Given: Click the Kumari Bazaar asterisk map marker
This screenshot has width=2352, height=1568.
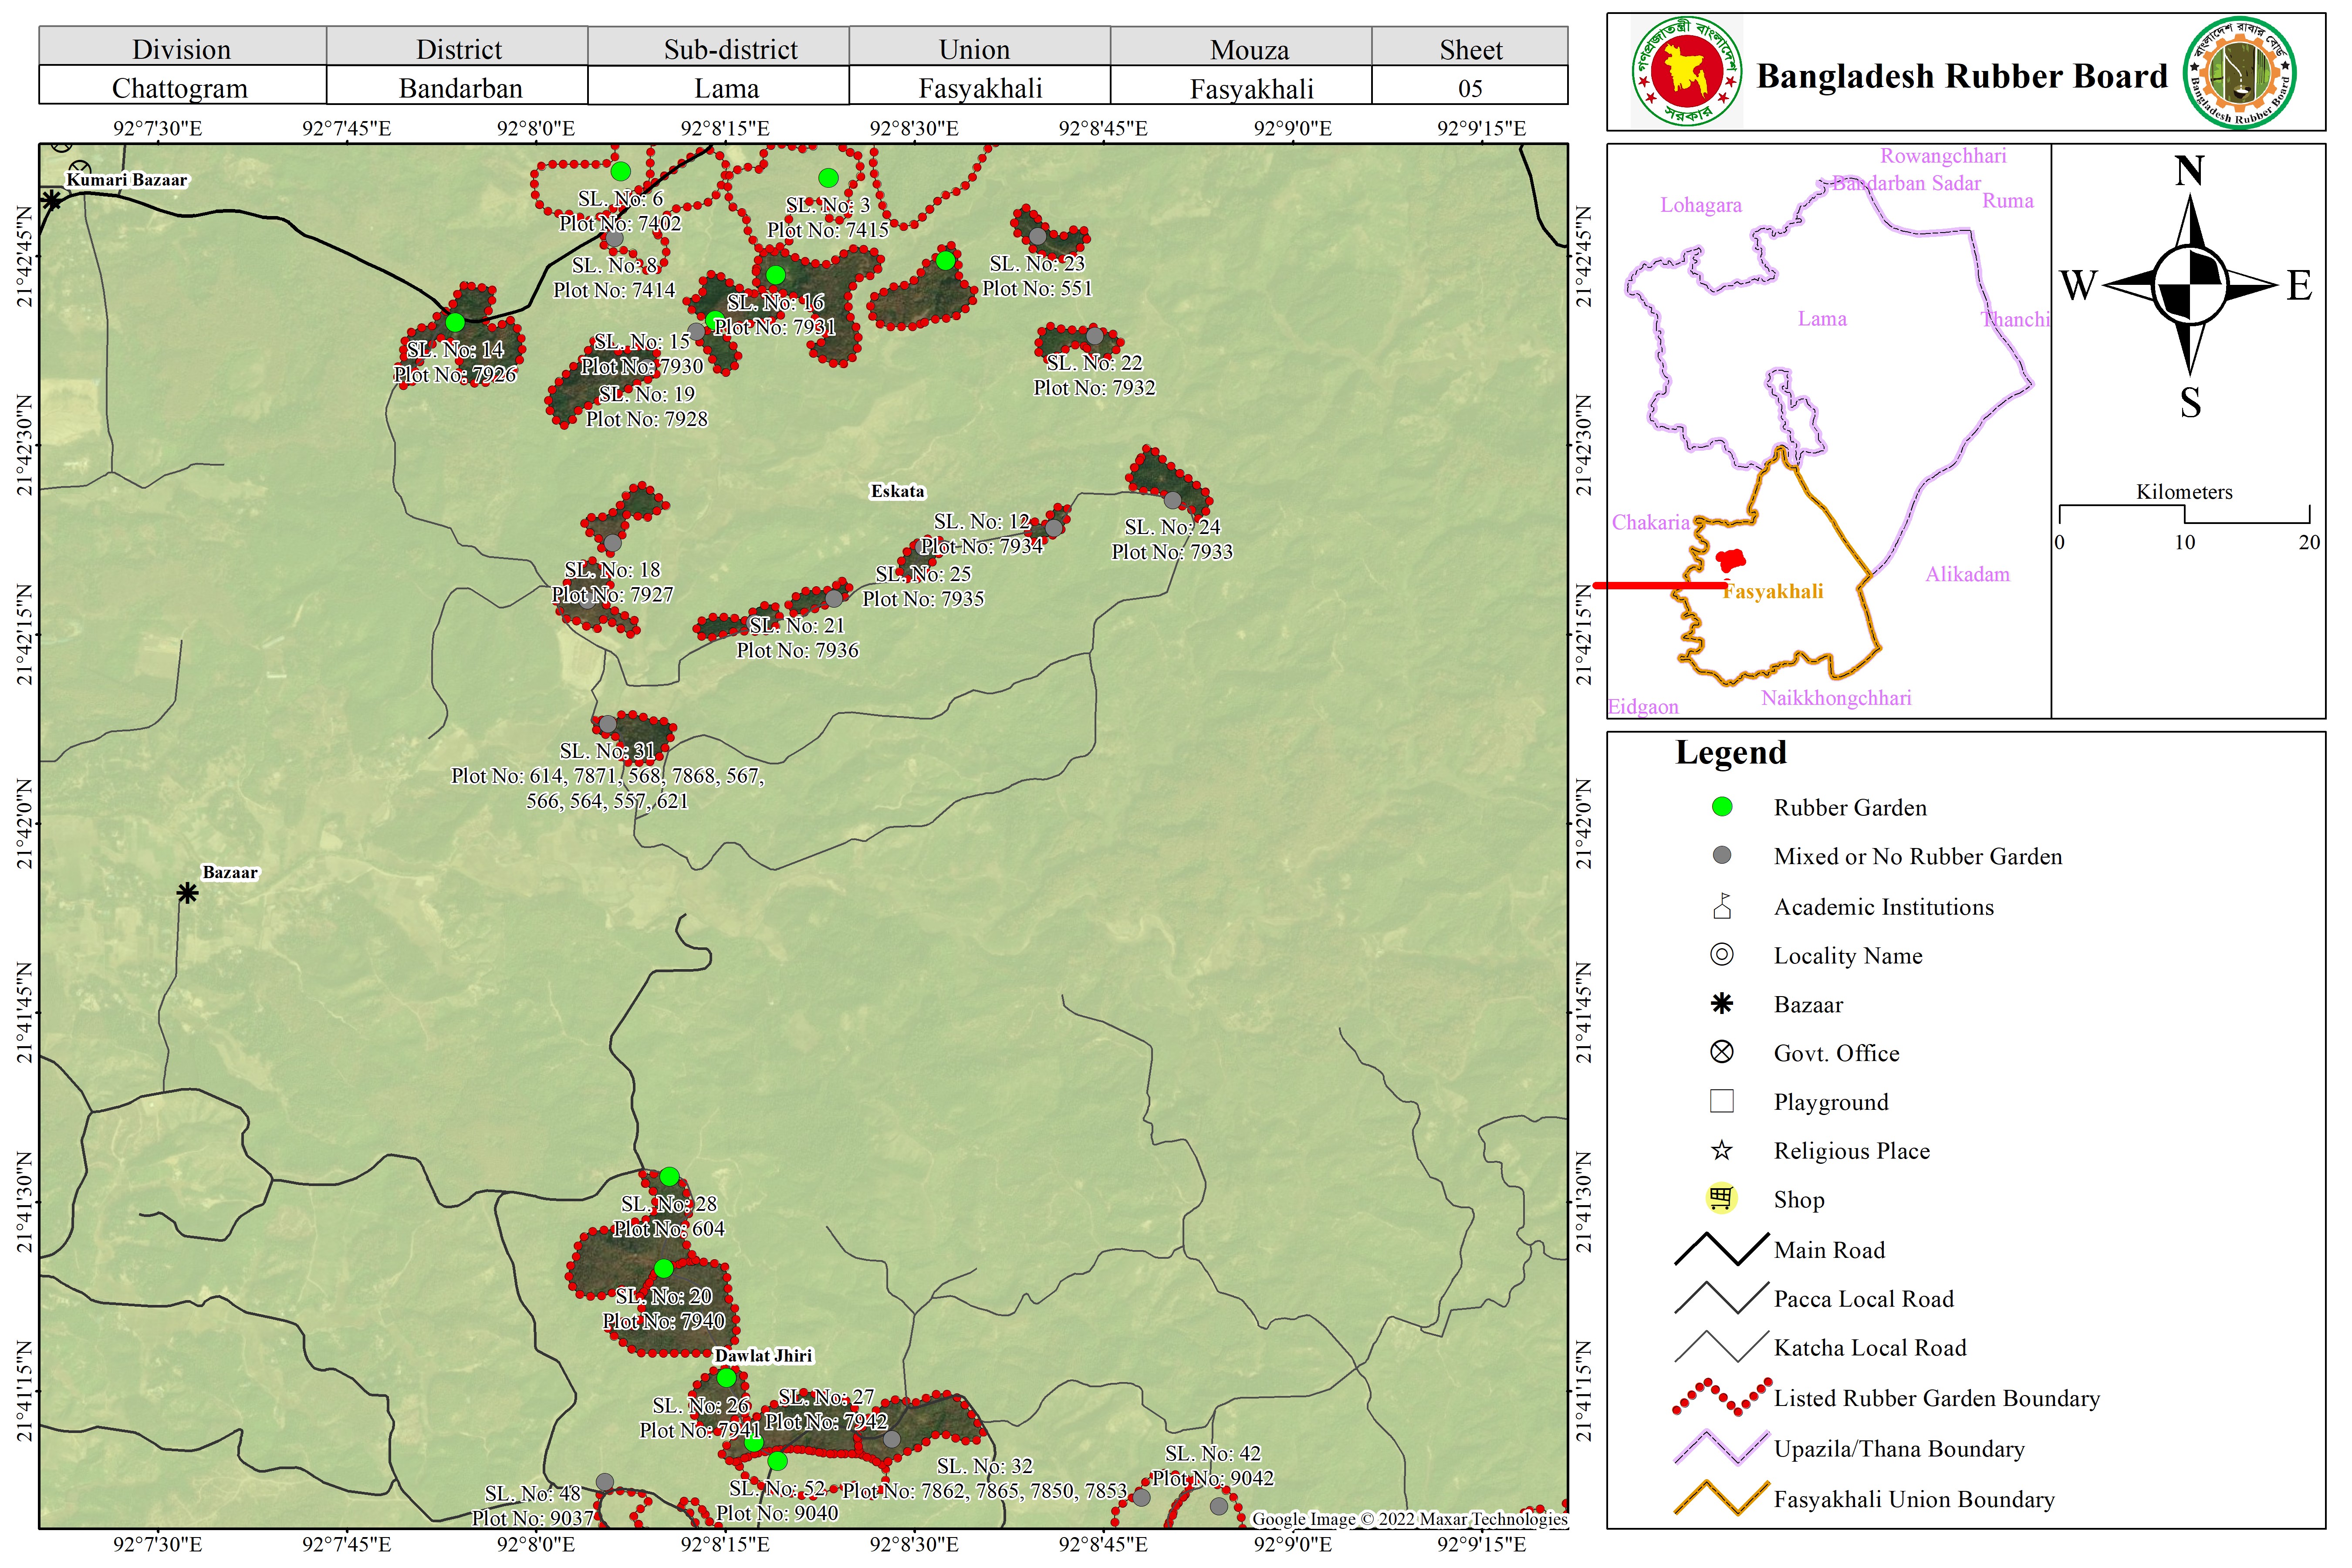Looking at the screenshot, I should coord(52,201).
